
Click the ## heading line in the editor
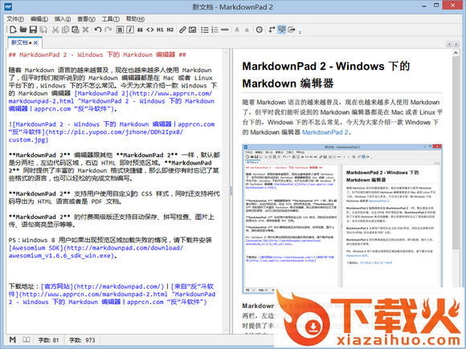pos(97,55)
